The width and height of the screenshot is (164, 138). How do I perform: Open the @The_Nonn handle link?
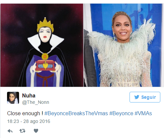pyautogui.click(x=35, y=102)
